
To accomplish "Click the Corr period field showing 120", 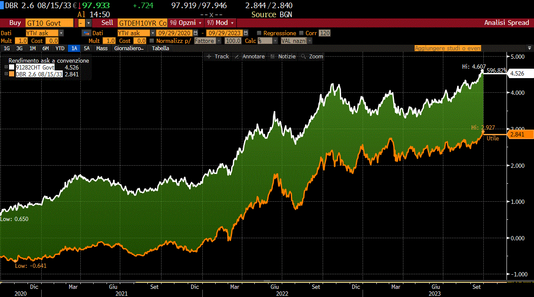I will (325, 33).
